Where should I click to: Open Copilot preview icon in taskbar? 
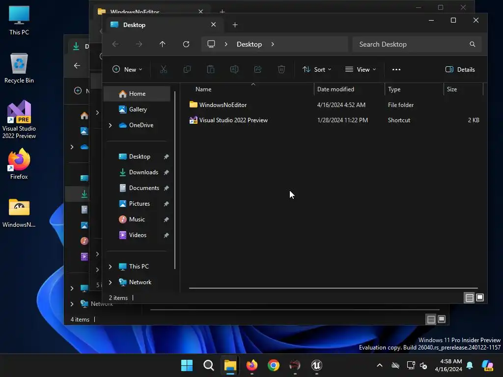[x=487, y=365]
